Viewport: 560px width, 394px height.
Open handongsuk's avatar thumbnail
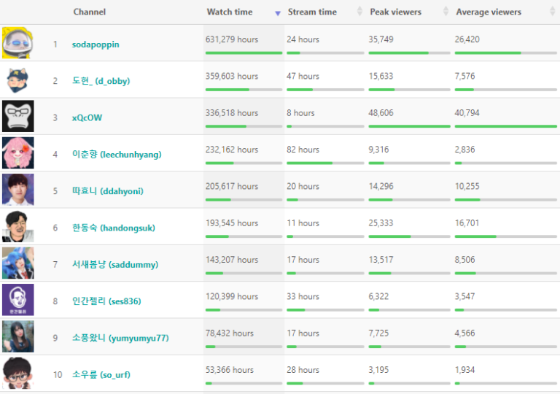tap(17, 227)
